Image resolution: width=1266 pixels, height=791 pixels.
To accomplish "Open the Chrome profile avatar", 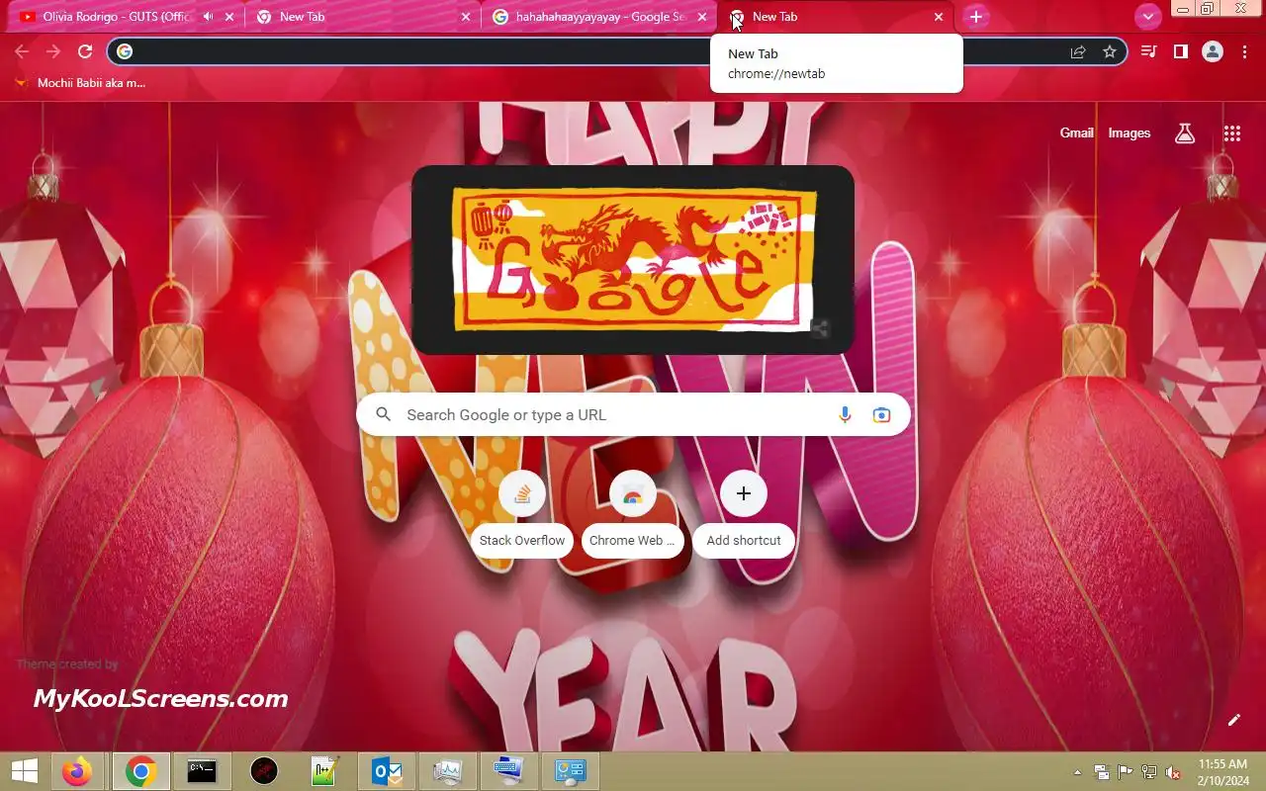I will pos(1213,51).
